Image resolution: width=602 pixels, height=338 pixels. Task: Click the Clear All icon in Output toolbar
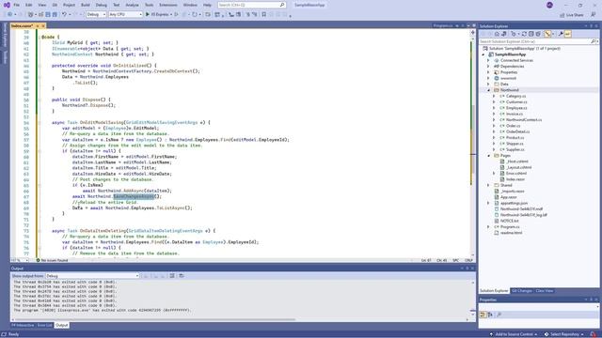pos(172,275)
